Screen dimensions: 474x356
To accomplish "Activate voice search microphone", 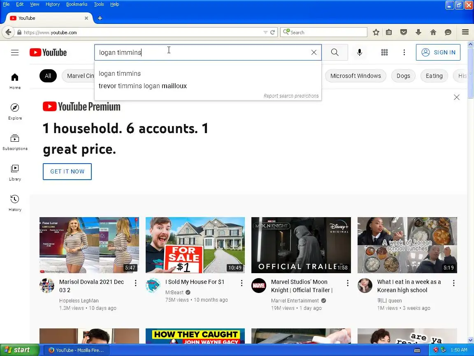I will tap(360, 52).
